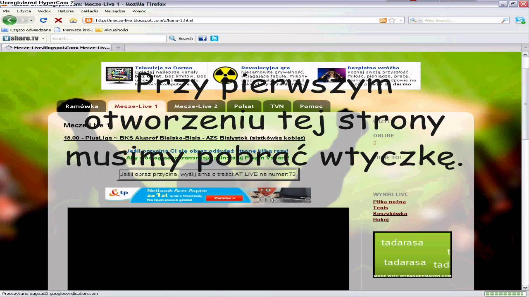Click the TV test pattern ad thumbnail

pos(119,75)
